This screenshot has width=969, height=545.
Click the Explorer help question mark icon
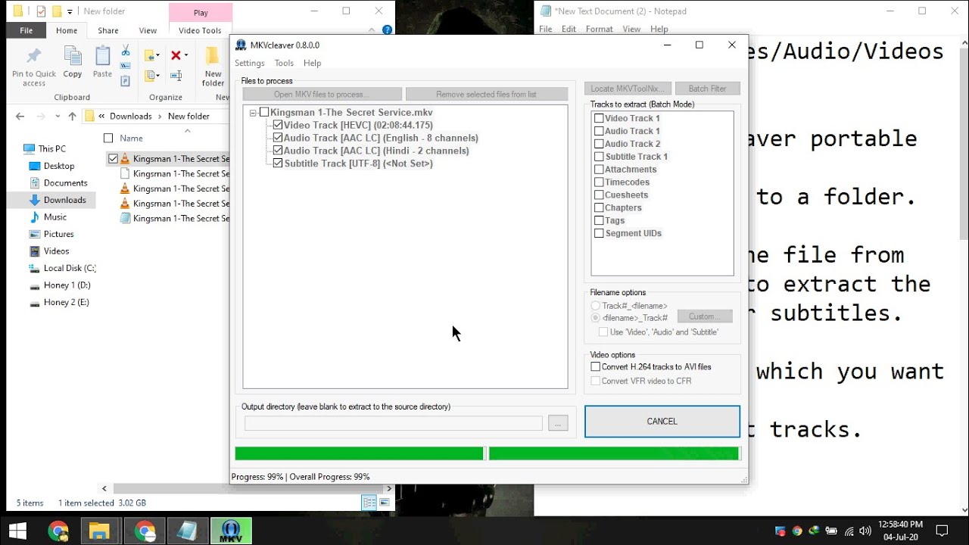[387, 30]
